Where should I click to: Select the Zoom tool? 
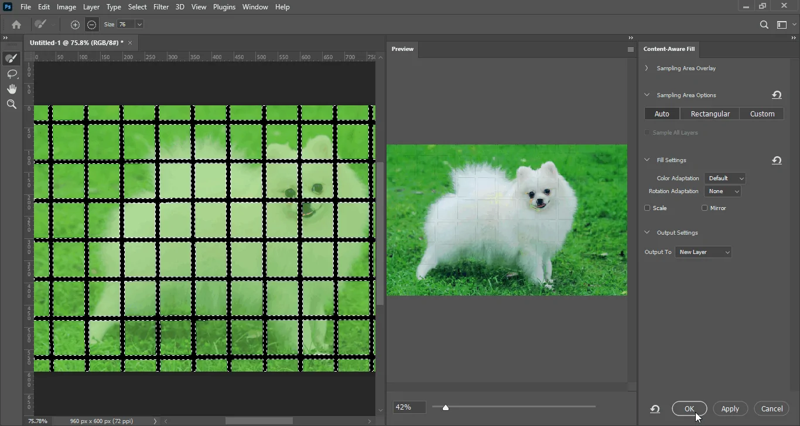12,104
